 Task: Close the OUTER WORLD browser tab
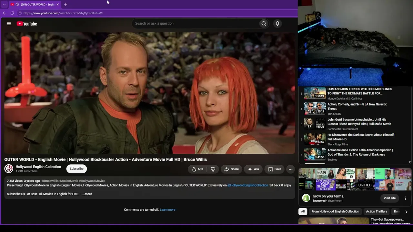pos(57,5)
